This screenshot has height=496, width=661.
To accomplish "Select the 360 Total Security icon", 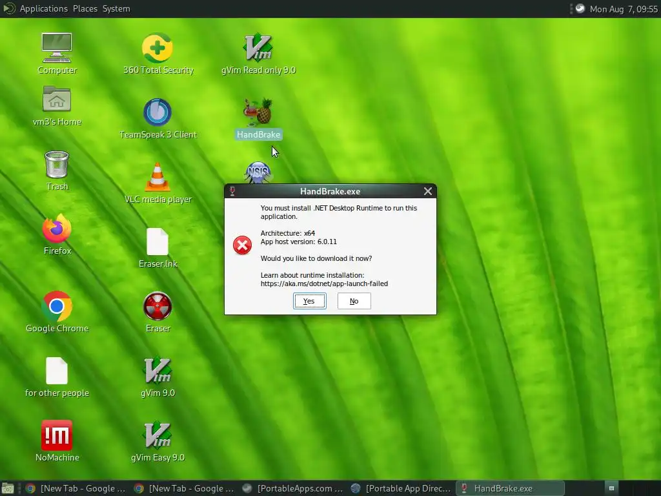I will [158, 48].
